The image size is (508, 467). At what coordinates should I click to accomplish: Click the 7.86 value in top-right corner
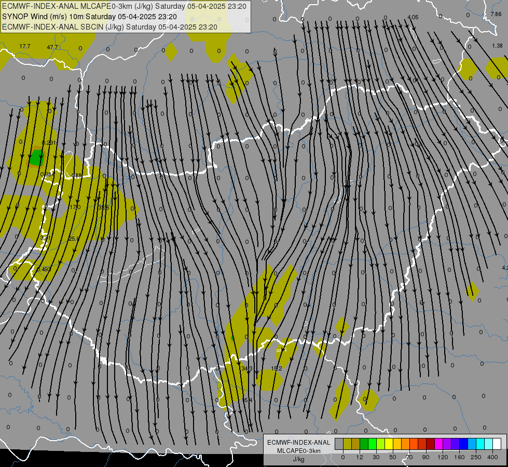coord(496,14)
